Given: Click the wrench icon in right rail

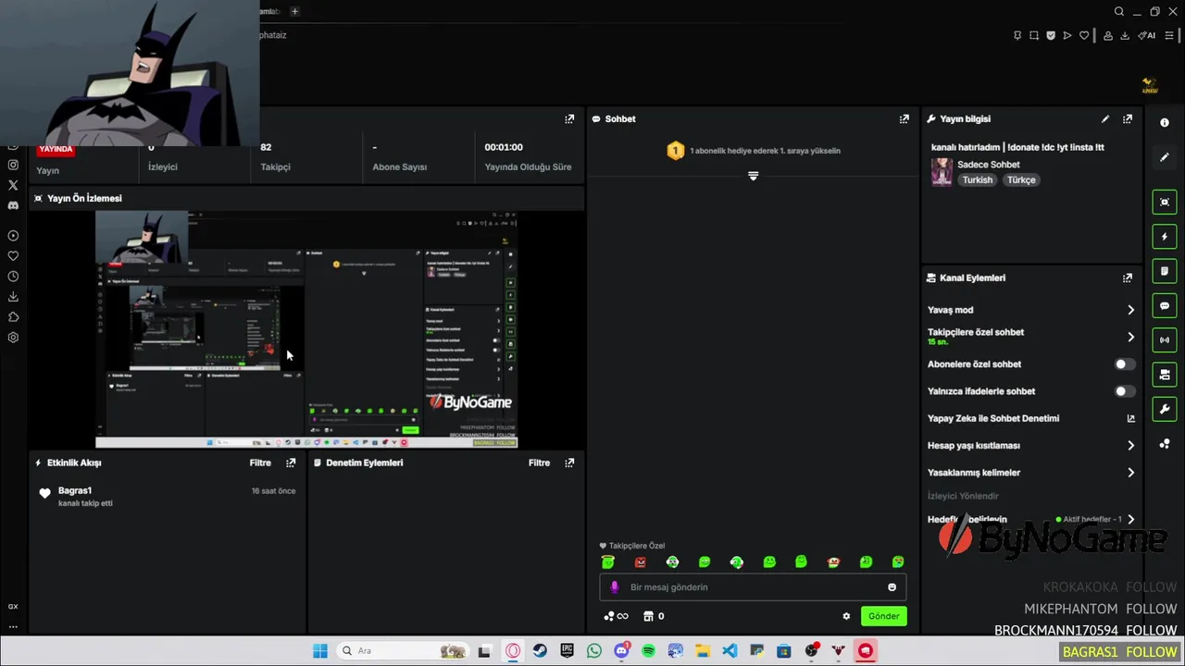Looking at the screenshot, I should click(1165, 409).
